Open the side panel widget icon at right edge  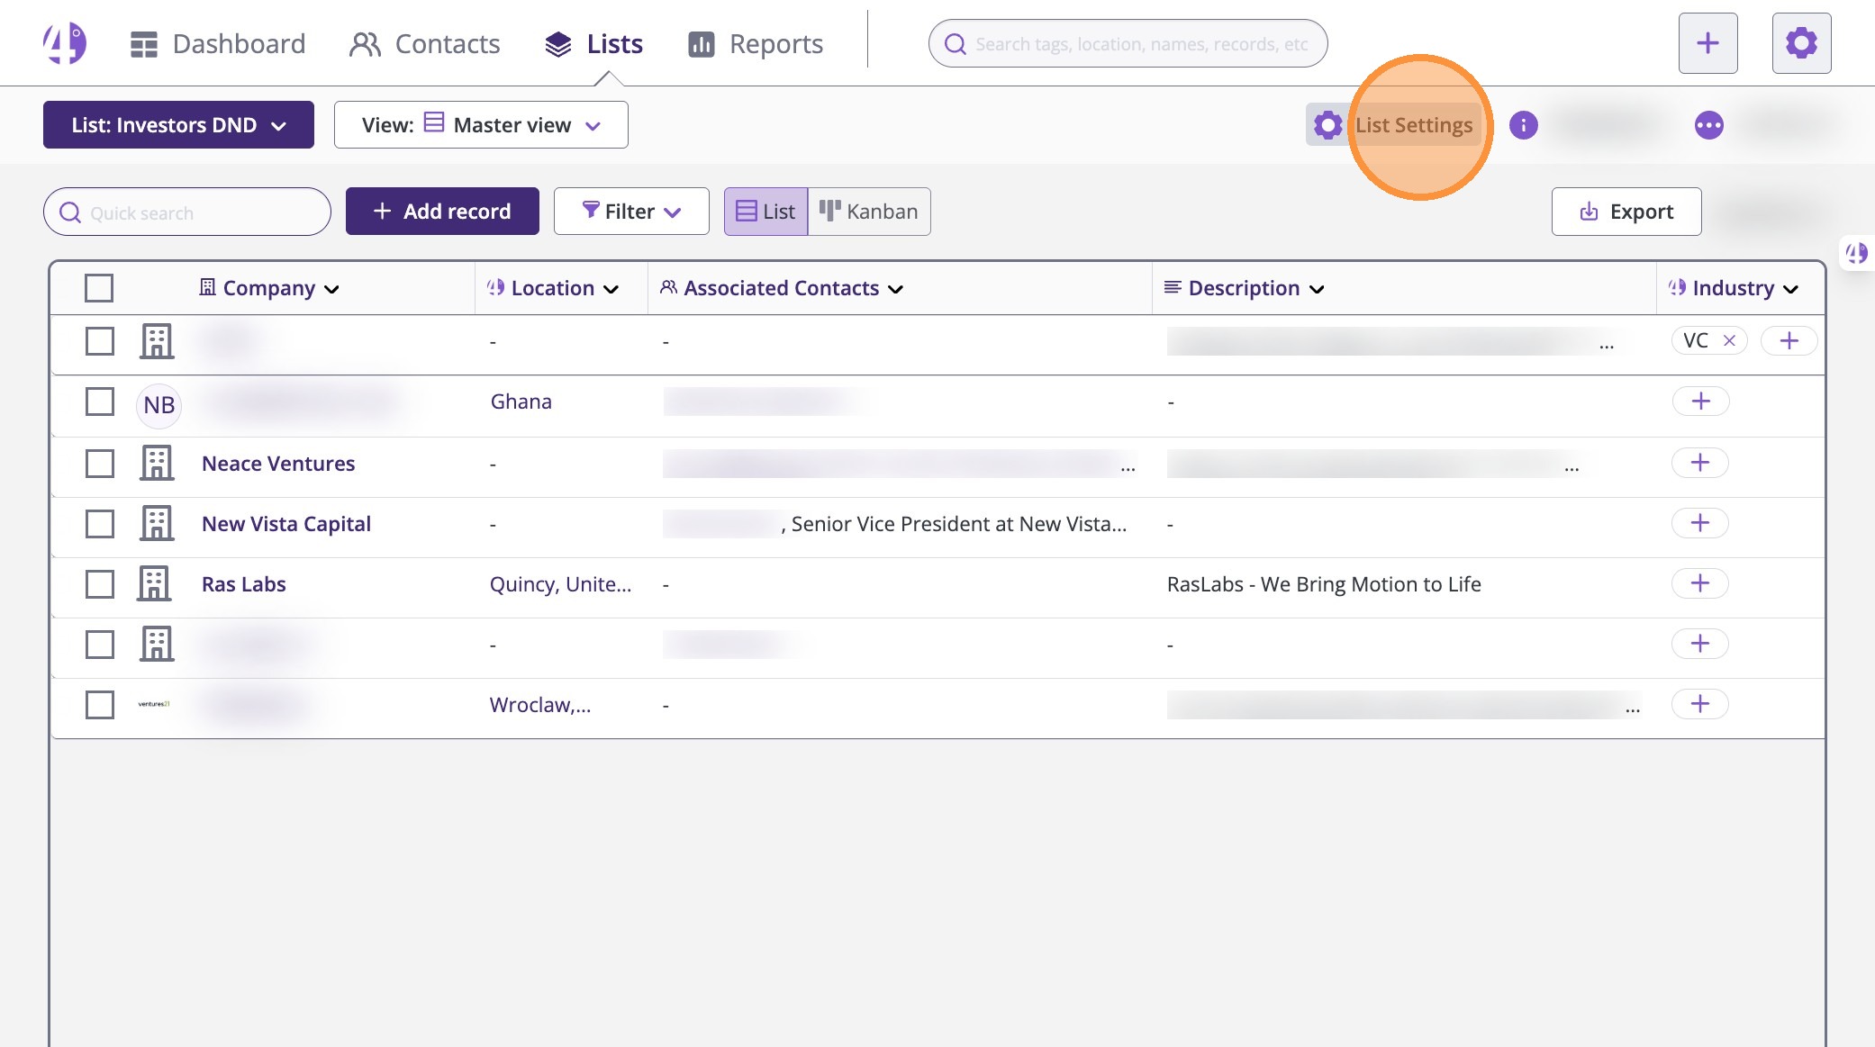(x=1857, y=253)
